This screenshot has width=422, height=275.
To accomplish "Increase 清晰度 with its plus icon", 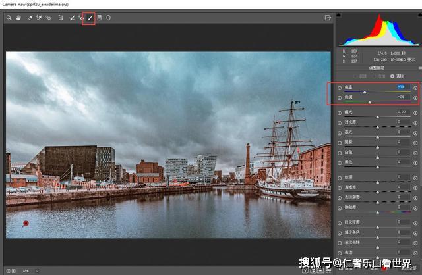I will [x=415, y=188].
